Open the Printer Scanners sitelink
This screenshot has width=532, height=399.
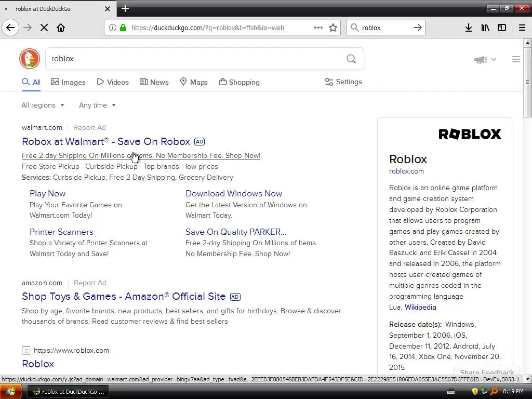61,232
